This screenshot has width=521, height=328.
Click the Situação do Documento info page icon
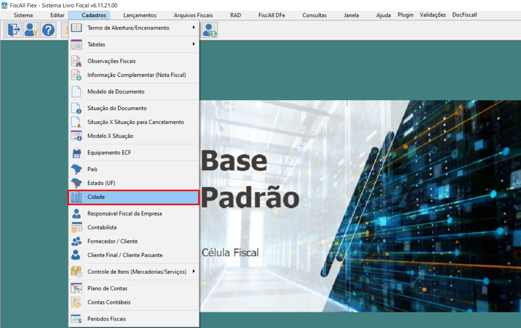[x=76, y=108]
